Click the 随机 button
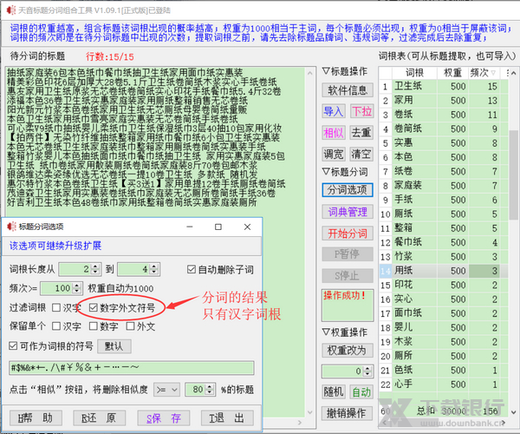 point(334,392)
